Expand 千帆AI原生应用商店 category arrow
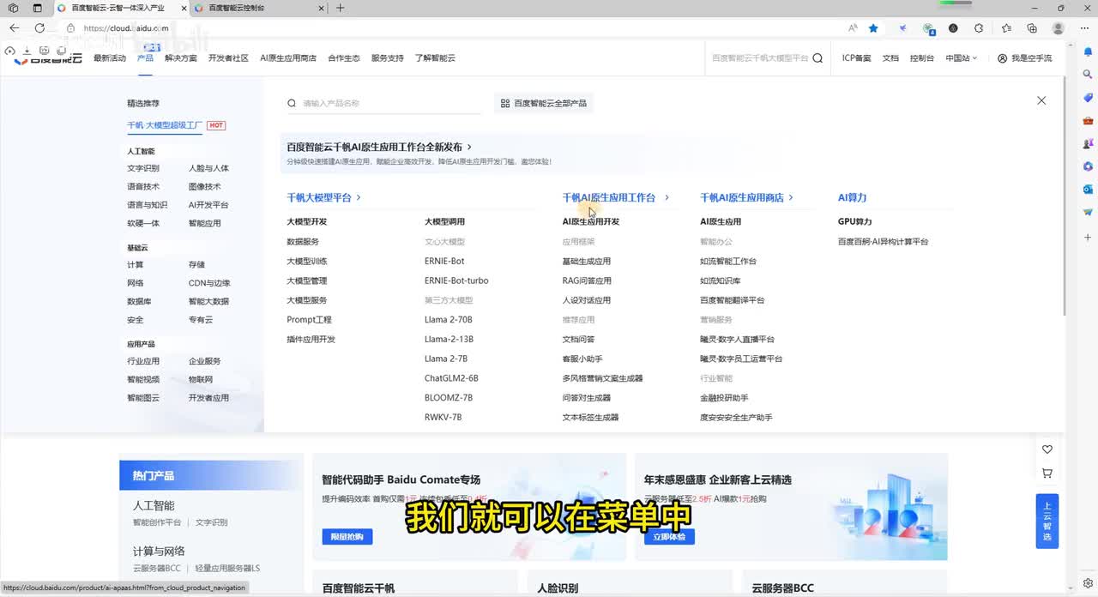Image resolution: width=1098 pixels, height=597 pixels. pos(790,197)
